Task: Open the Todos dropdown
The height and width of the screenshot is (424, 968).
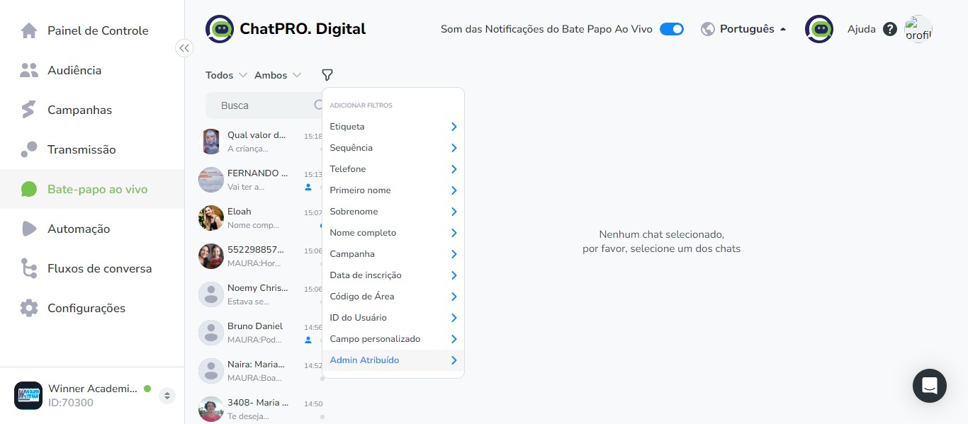Action: 226,75
